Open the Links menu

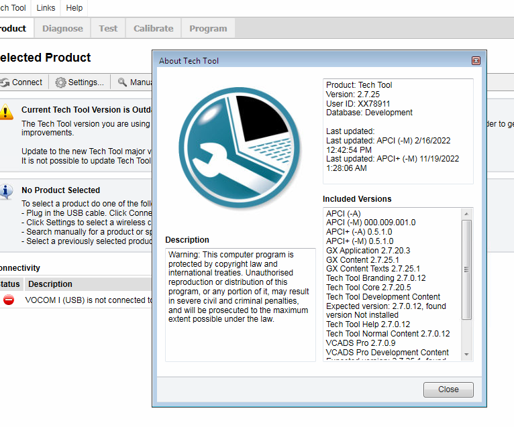coord(46,8)
